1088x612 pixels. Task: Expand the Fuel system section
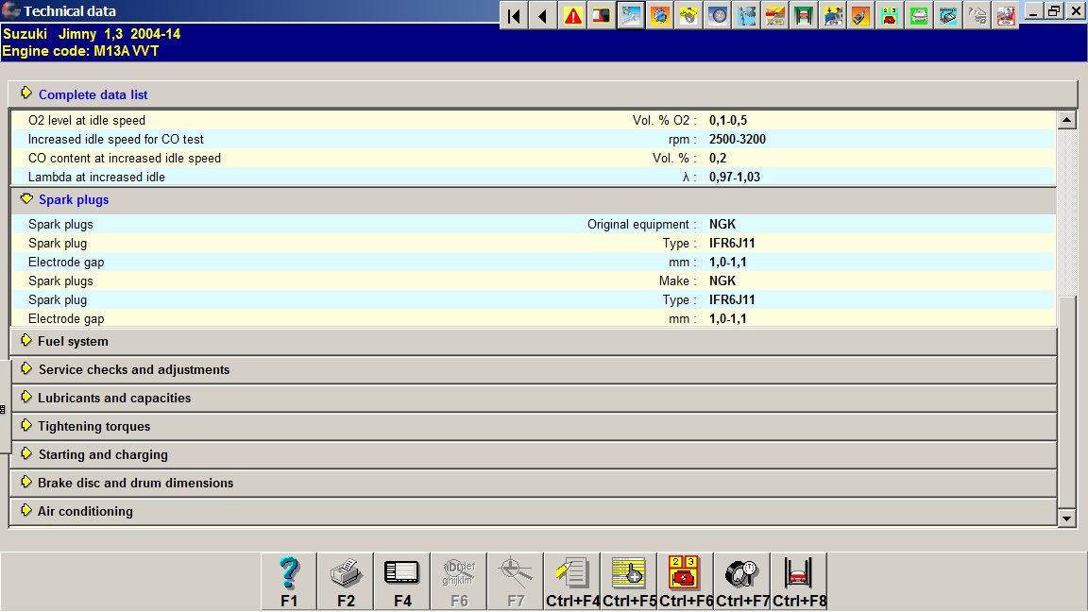pyautogui.click(x=73, y=341)
